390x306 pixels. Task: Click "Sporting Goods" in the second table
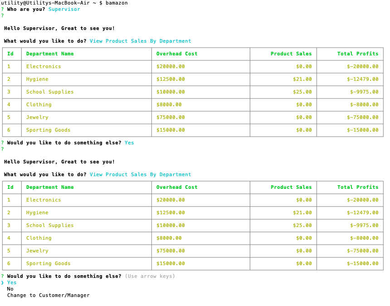click(x=49, y=263)
